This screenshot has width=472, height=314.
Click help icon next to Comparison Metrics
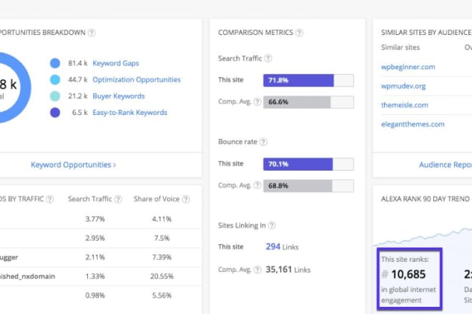pos(299,33)
